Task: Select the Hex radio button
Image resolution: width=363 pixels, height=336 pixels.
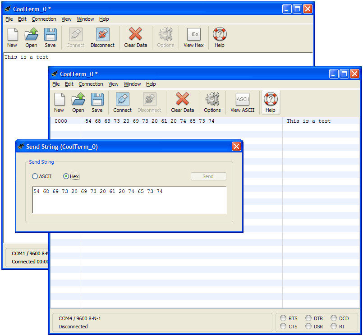Action: click(66, 176)
